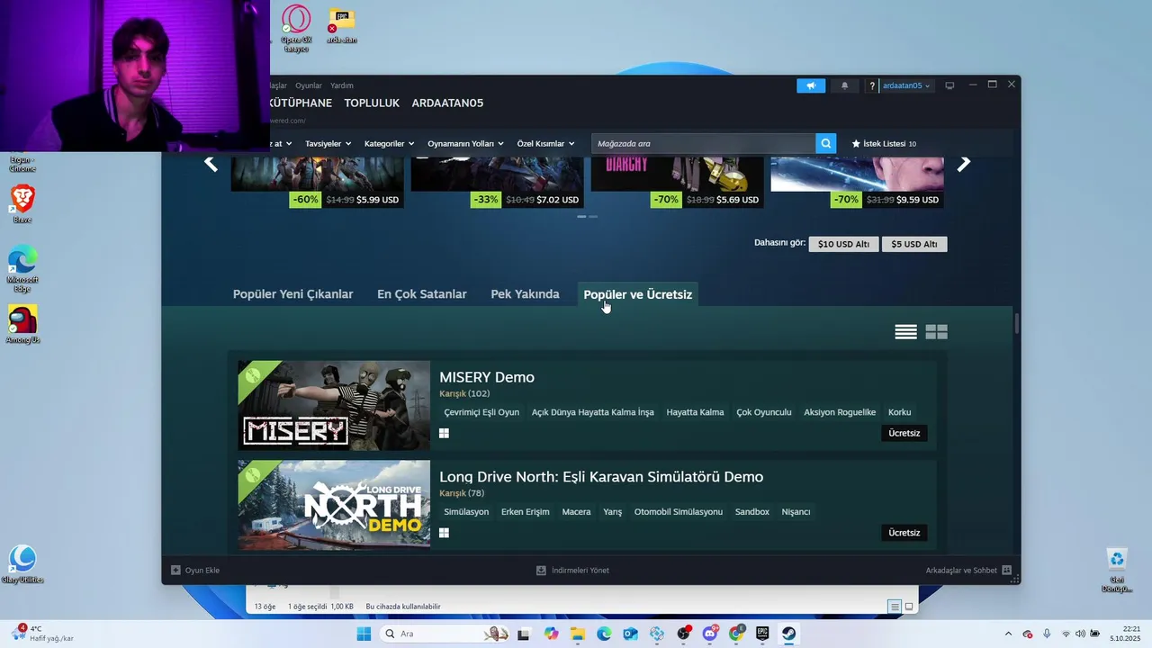This screenshot has height=648, width=1152.
Task: Open Long Drive North Demo thumbnail
Action: tap(334, 505)
